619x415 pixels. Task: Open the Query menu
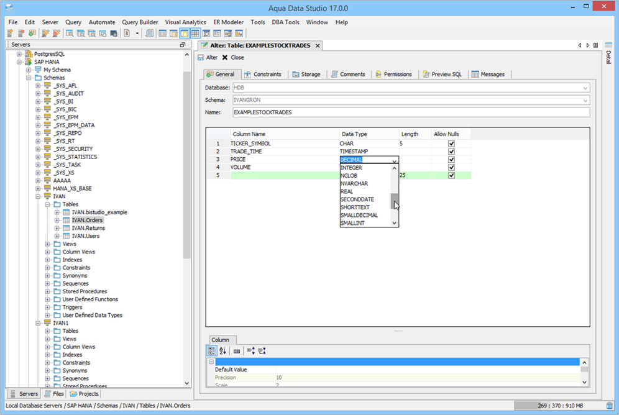coord(73,22)
